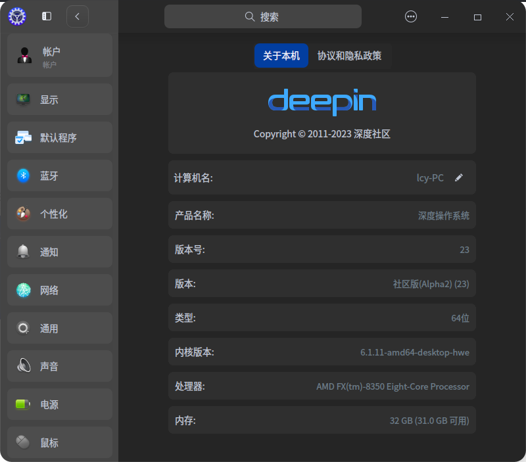
Task: Open the 声音 (Sound) settings
Action: click(x=59, y=366)
